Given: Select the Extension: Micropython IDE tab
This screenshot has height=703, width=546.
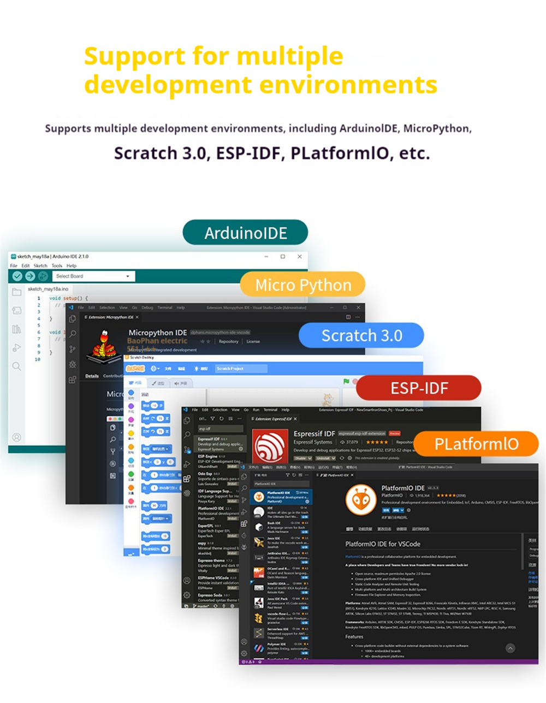Looking at the screenshot, I should (x=111, y=317).
